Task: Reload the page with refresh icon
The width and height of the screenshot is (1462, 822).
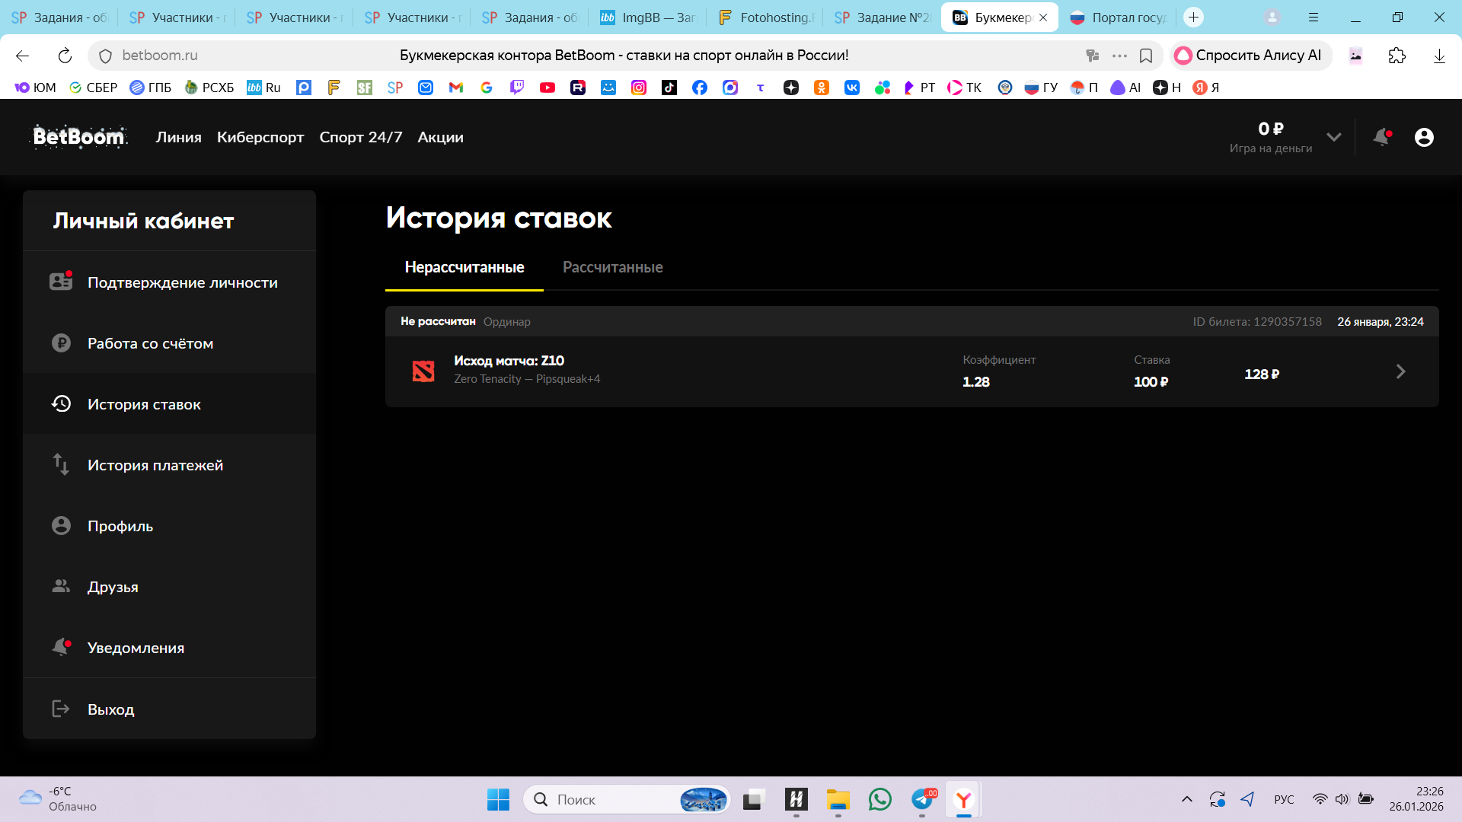Action: (65, 56)
